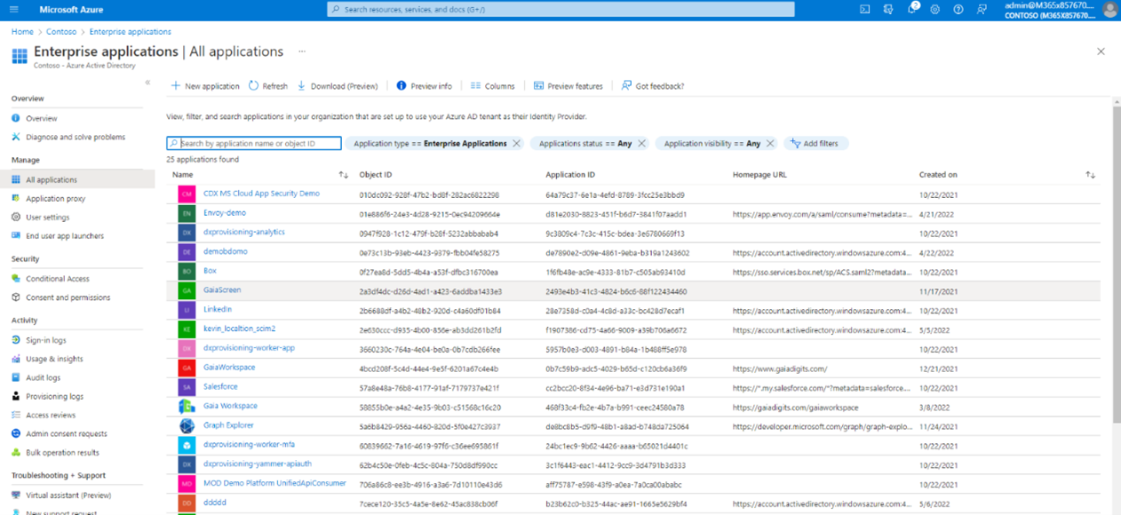Image resolution: width=1121 pixels, height=515 pixels.
Task: Focus the top Search resources, services, and docs bar
Action: (560, 10)
